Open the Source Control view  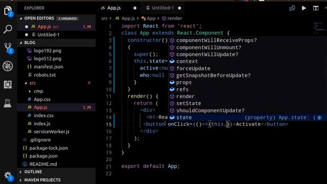click(8, 48)
